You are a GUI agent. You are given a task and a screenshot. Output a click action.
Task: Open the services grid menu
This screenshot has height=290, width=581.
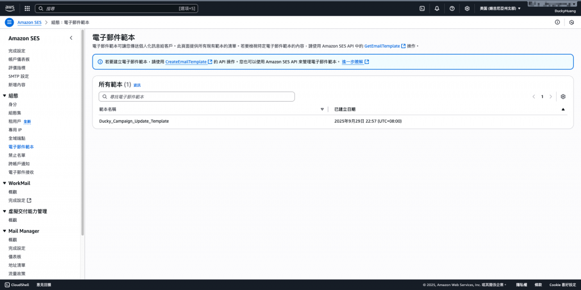point(27,8)
